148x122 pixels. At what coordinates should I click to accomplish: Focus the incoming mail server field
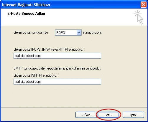pyautogui.click(x=57, y=56)
